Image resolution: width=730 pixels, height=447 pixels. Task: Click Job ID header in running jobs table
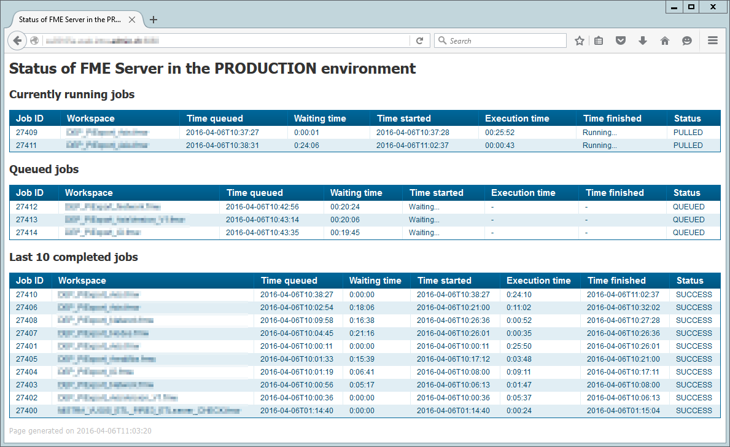30,119
